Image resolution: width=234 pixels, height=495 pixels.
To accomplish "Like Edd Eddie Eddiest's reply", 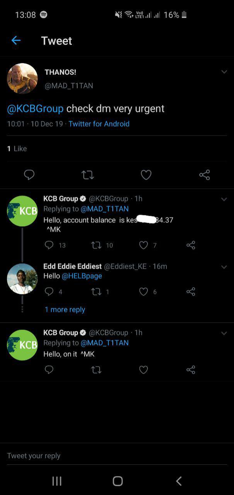I will click(143, 292).
